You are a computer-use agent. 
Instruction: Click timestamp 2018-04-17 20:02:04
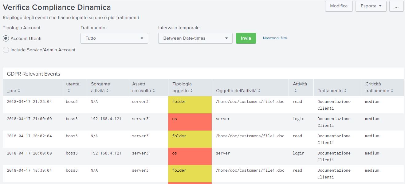point(29,136)
